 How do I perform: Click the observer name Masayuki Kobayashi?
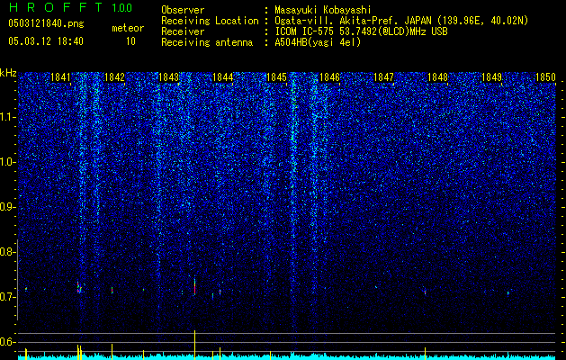[323, 10]
